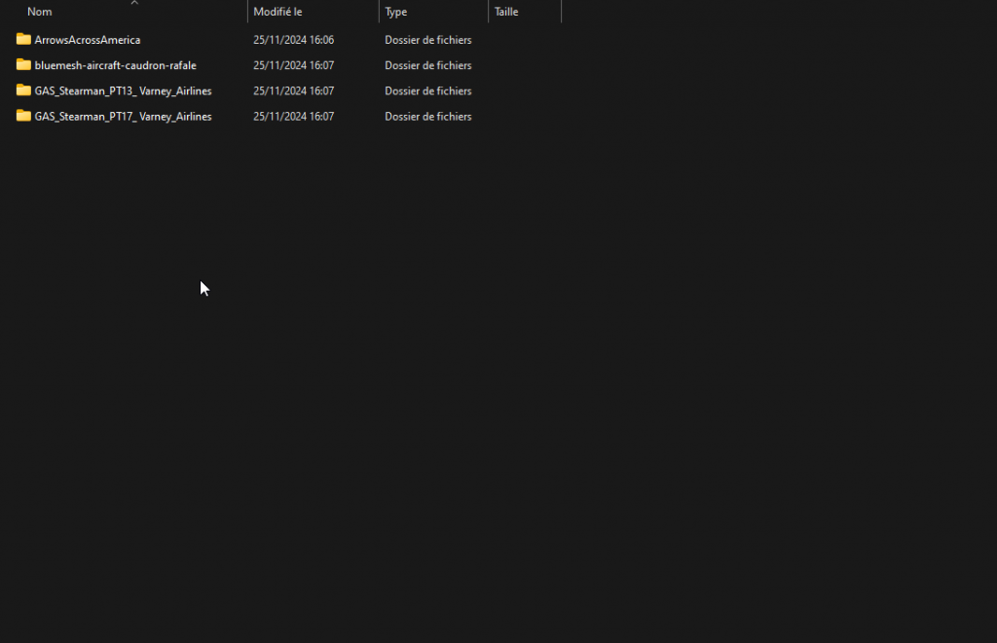Screen dimensions: 997x643
Task: Click the modified date of the PT13 folder
Action: pos(293,90)
